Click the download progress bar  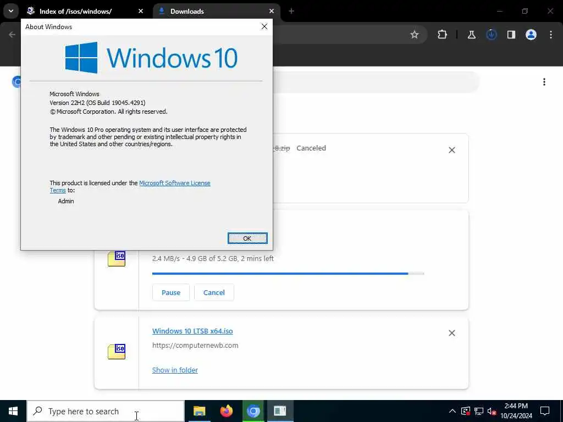point(288,274)
